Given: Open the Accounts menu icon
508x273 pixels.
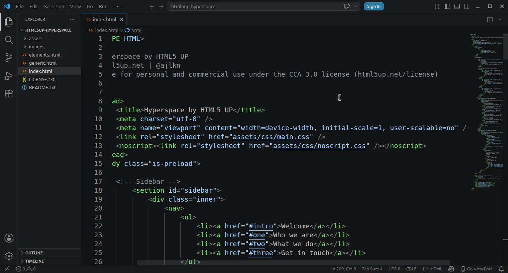Looking at the screenshot, I should tap(9, 238).
